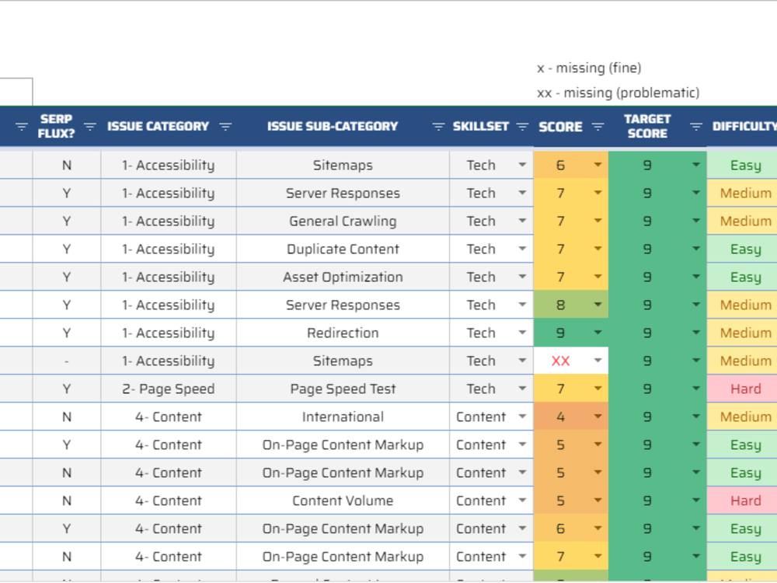Viewport: 777px width, 583px height.
Task: Expand the score dropdown in Duplicate Content row
Action: (598, 249)
